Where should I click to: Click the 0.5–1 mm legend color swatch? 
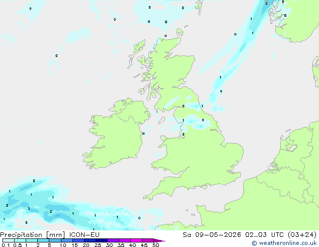click(x=20, y=240)
